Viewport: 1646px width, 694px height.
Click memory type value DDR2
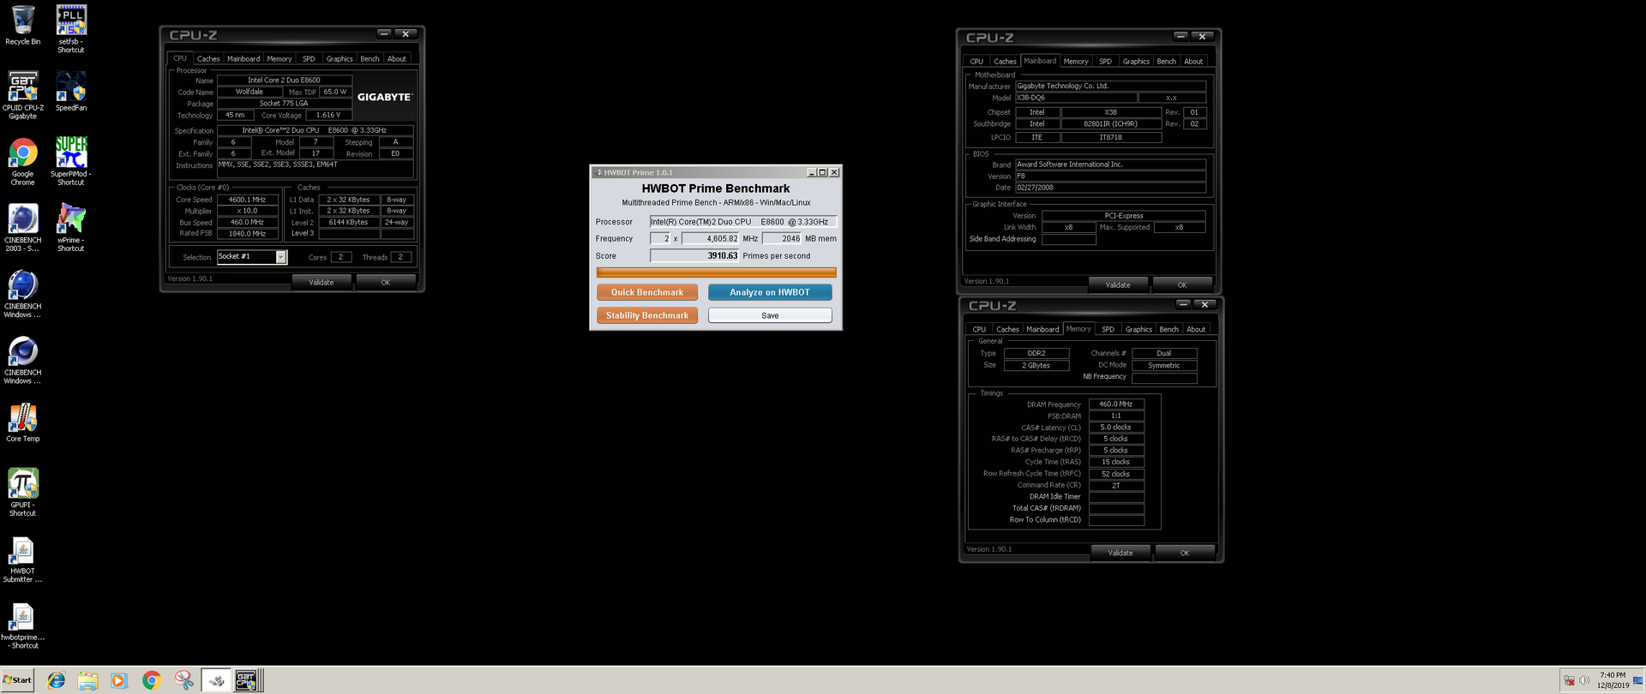[1036, 353]
